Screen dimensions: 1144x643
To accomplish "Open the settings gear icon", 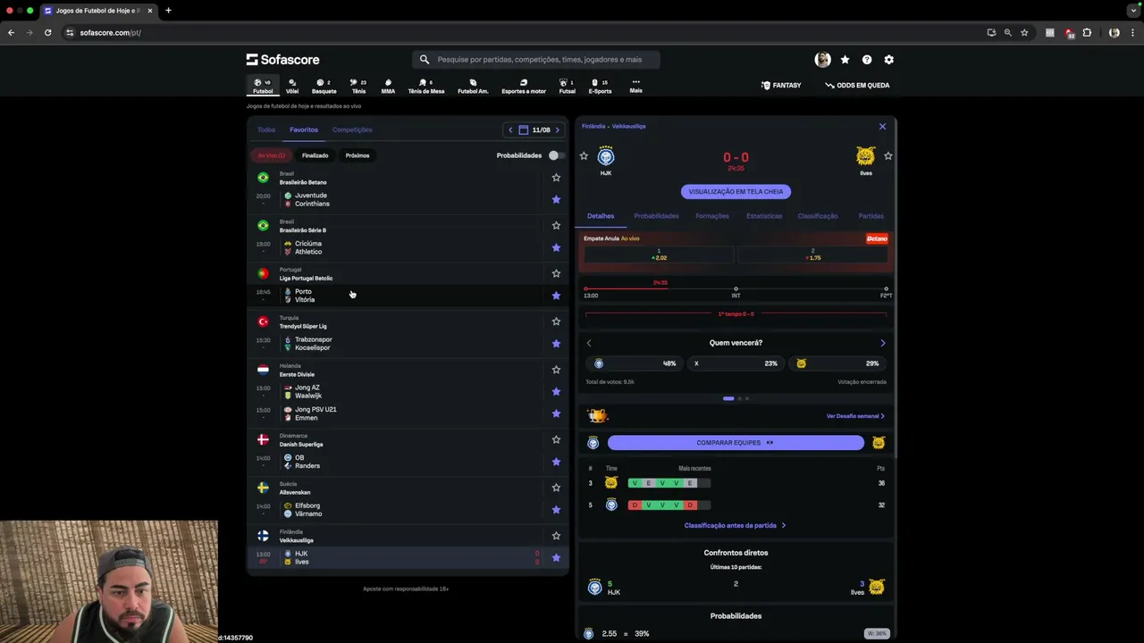I will pos(888,60).
